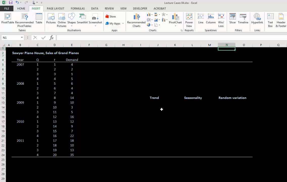287x182 pixels.
Task: Switch to the REVIEW tab
Action: [x=109, y=8]
